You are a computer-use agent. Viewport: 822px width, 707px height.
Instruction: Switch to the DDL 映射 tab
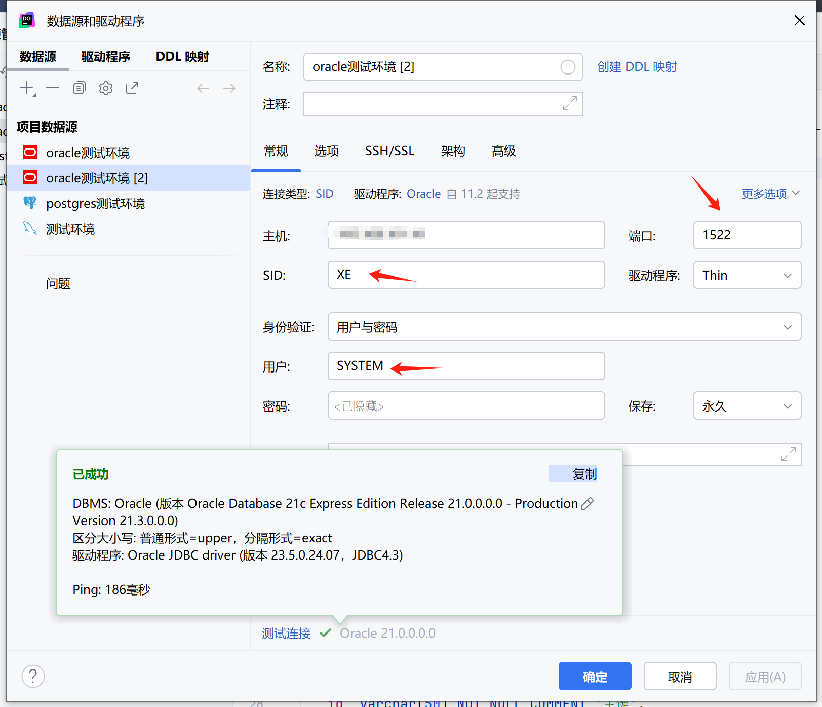tap(182, 57)
